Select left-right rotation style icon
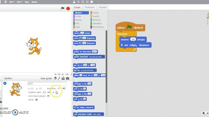The image size is (209, 117). pos(49,92)
